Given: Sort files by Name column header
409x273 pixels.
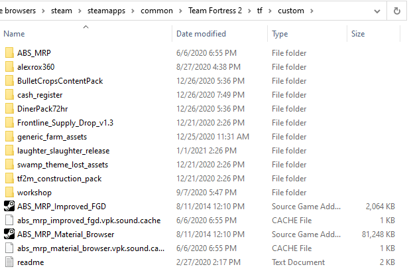Looking at the screenshot, I should [15, 34].
